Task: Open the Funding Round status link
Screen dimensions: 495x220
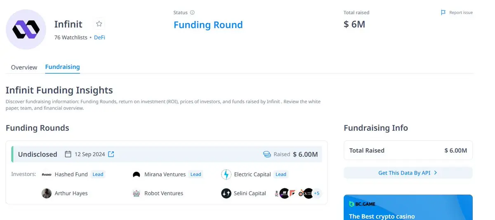Action: [208, 25]
